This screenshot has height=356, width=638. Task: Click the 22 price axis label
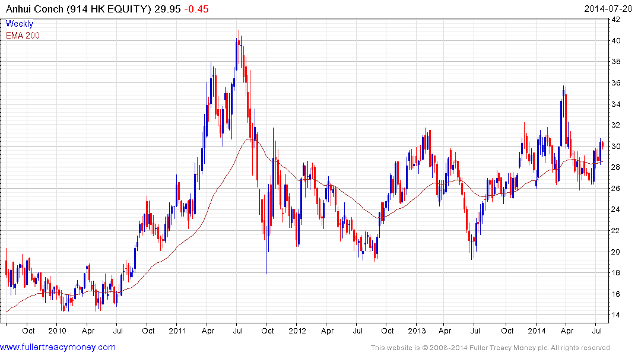616,231
